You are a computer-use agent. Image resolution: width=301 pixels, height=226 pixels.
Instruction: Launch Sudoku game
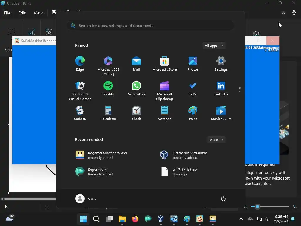80,113
